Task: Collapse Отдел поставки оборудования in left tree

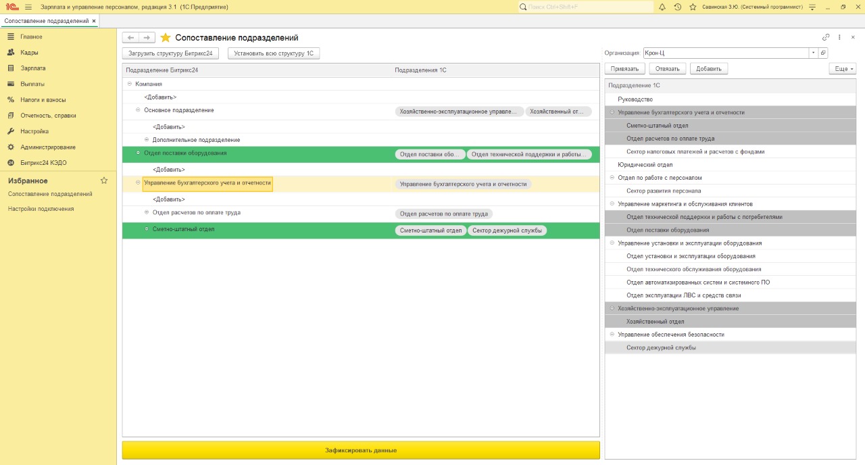Action: (x=138, y=153)
